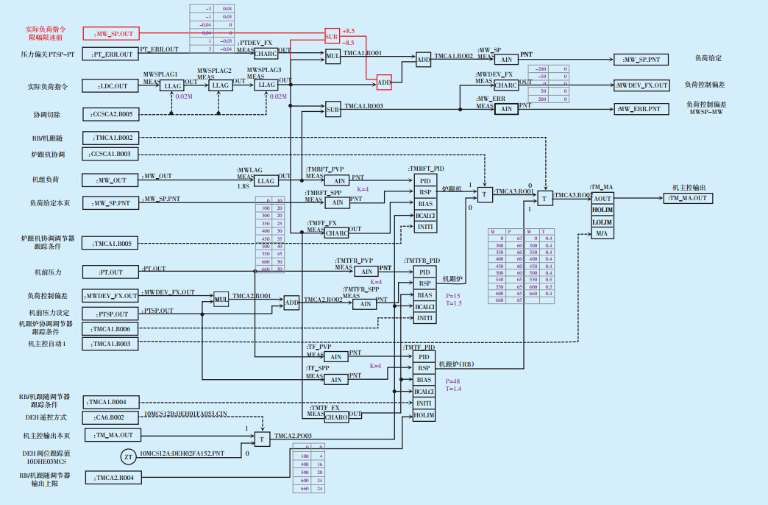Open the TM_MA.OUT output tag on right
This screenshot has height=505, width=768.
point(689,198)
